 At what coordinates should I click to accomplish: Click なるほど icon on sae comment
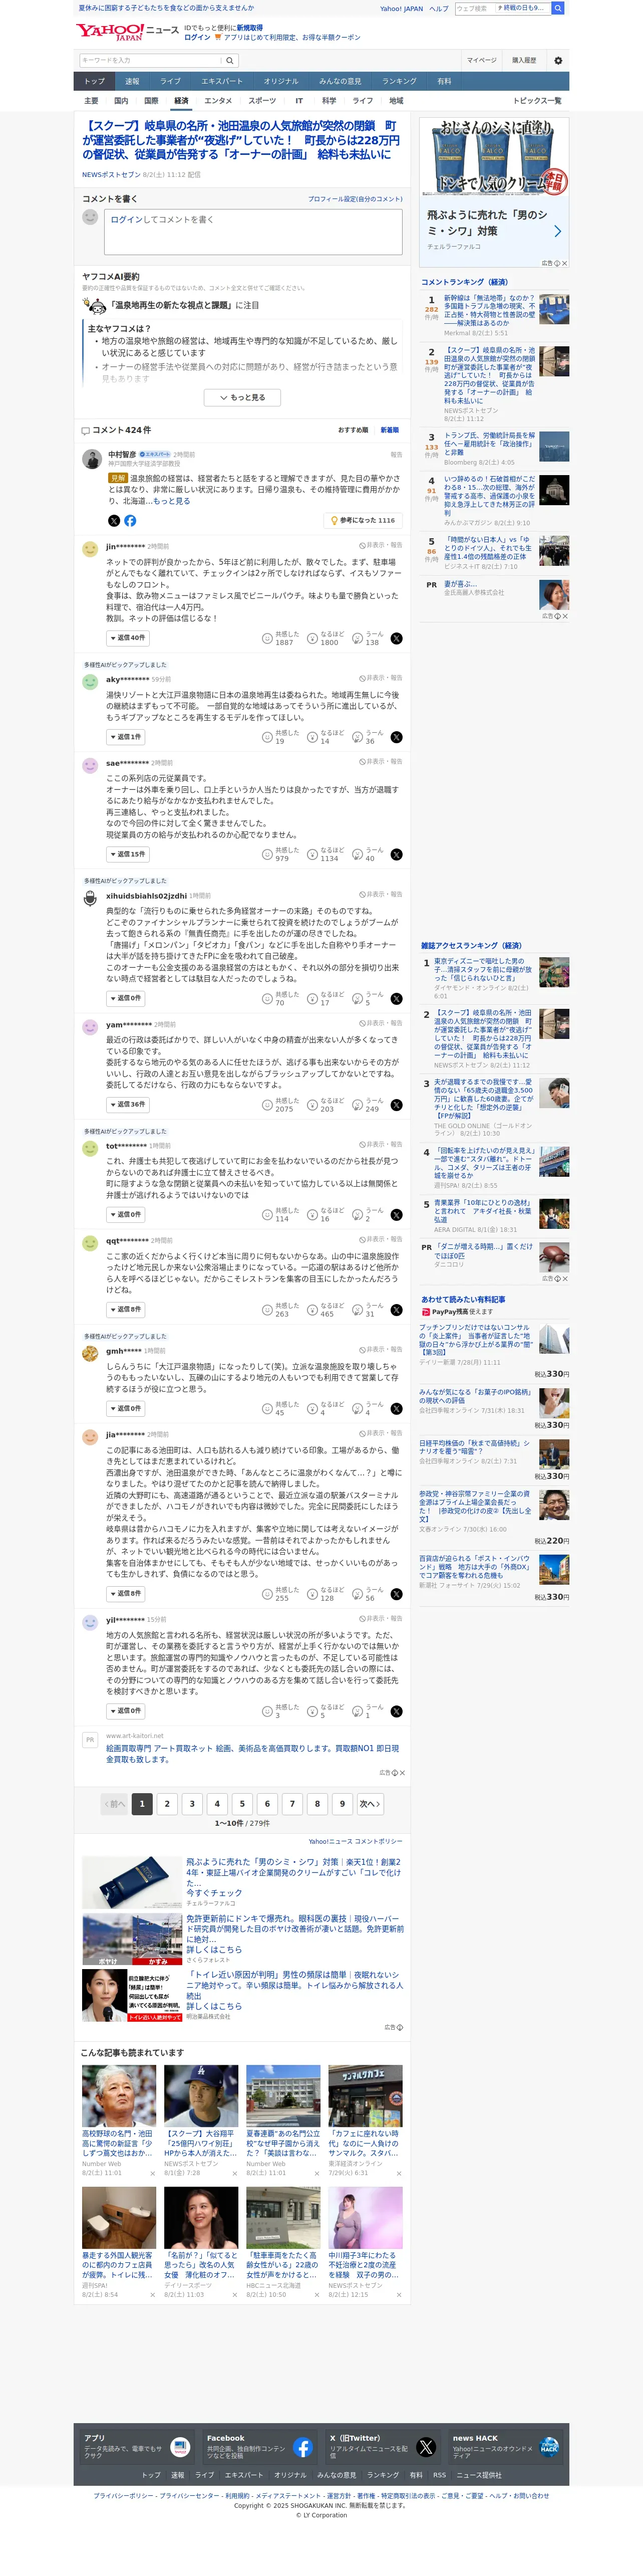tap(312, 854)
